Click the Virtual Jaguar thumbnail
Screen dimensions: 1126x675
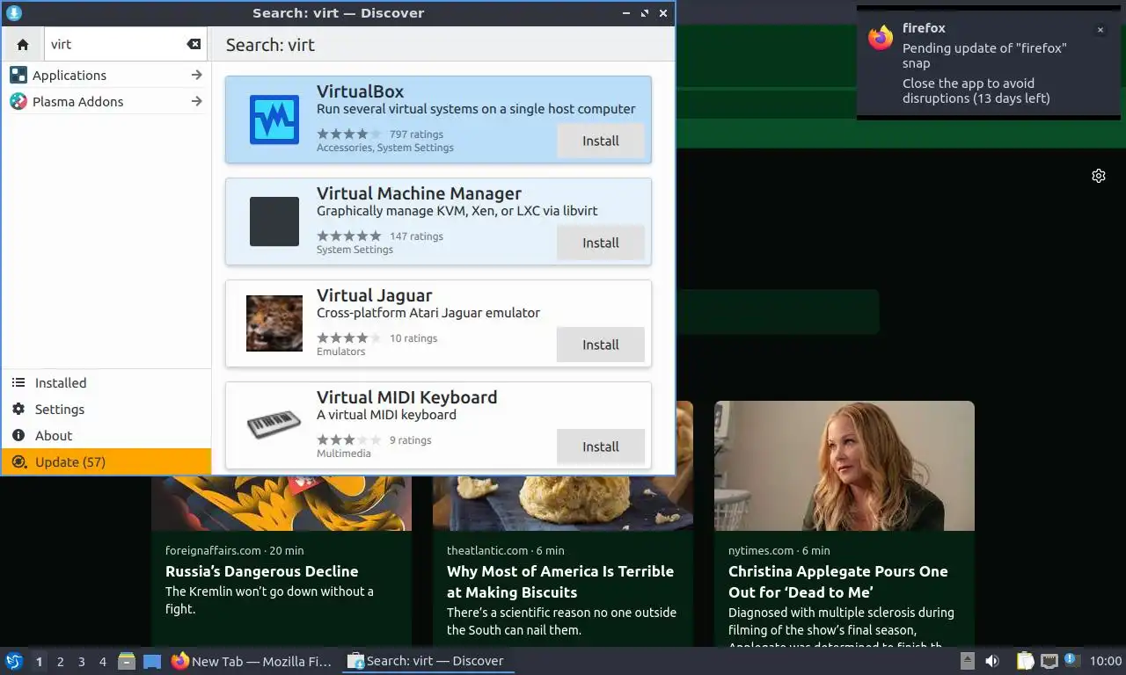tap(274, 323)
